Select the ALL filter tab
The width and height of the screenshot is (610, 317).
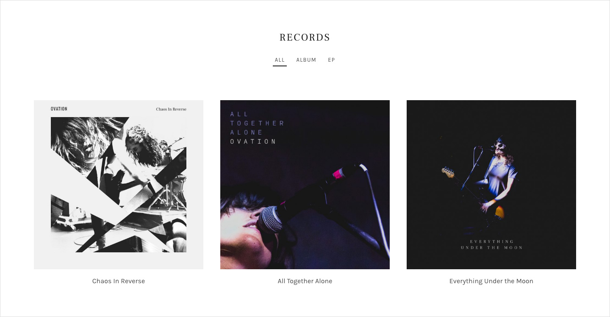click(280, 60)
